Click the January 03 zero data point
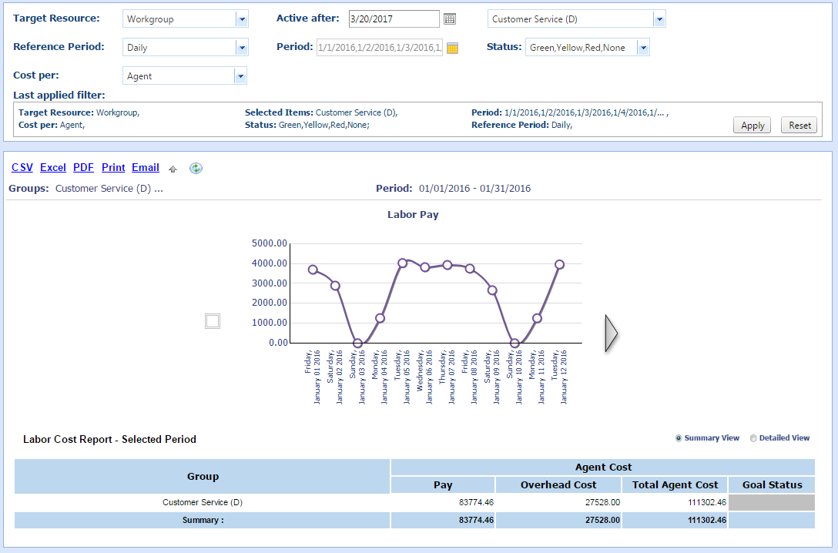838x553 pixels. (357, 344)
